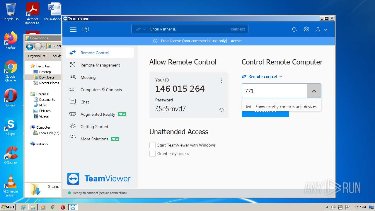Open Remote Management section
This screenshot has width=375, height=211.
click(x=100, y=65)
